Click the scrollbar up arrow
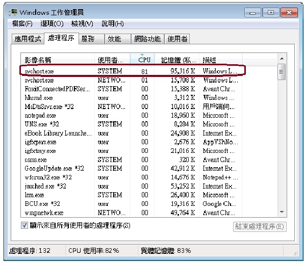 click(282, 59)
